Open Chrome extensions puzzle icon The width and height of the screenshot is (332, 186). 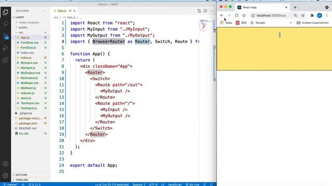pyautogui.click(x=312, y=16)
